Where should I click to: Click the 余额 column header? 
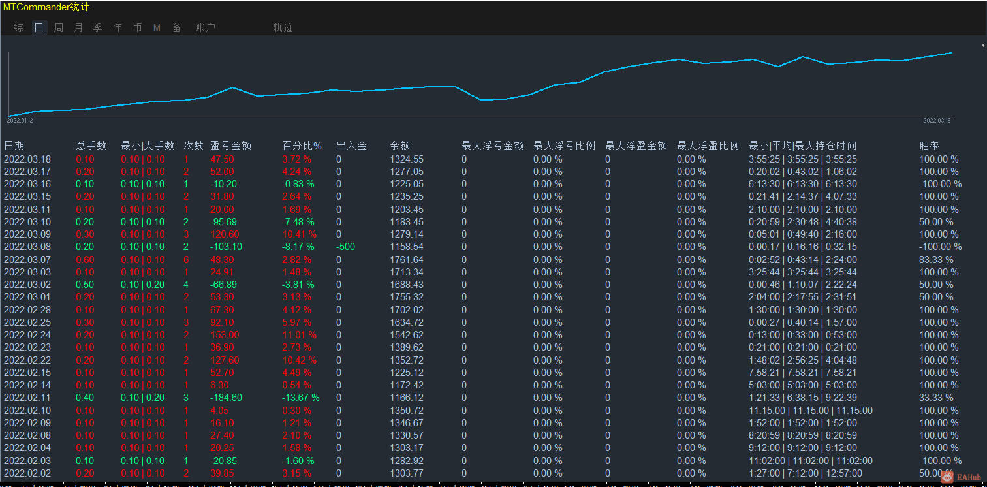(400, 146)
